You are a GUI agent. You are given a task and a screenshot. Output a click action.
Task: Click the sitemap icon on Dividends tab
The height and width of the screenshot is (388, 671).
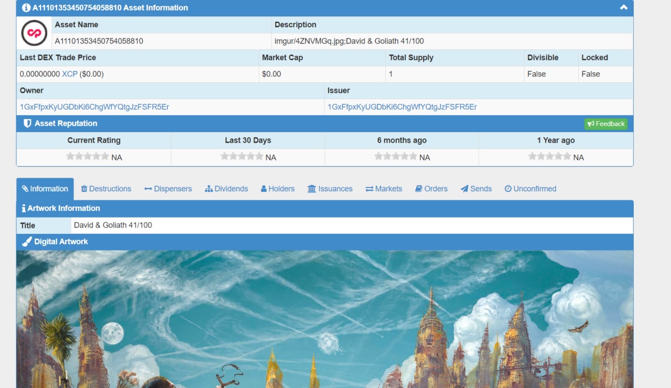[209, 189]
